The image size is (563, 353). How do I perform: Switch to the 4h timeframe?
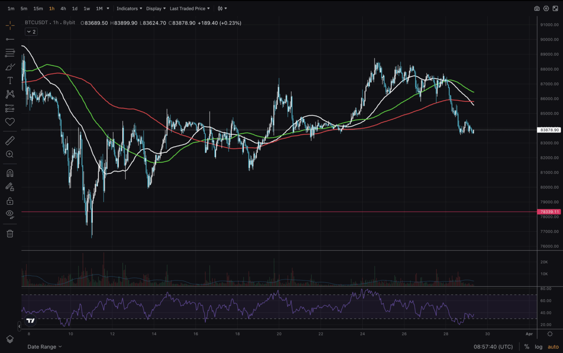63,8
